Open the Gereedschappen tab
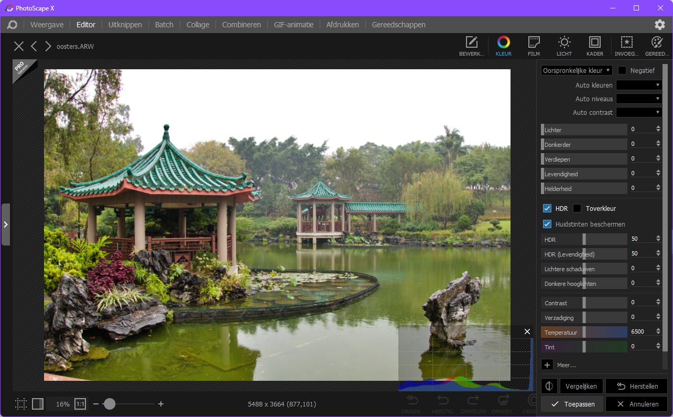This screenshot has width=673, height=417. coord(399,25)
